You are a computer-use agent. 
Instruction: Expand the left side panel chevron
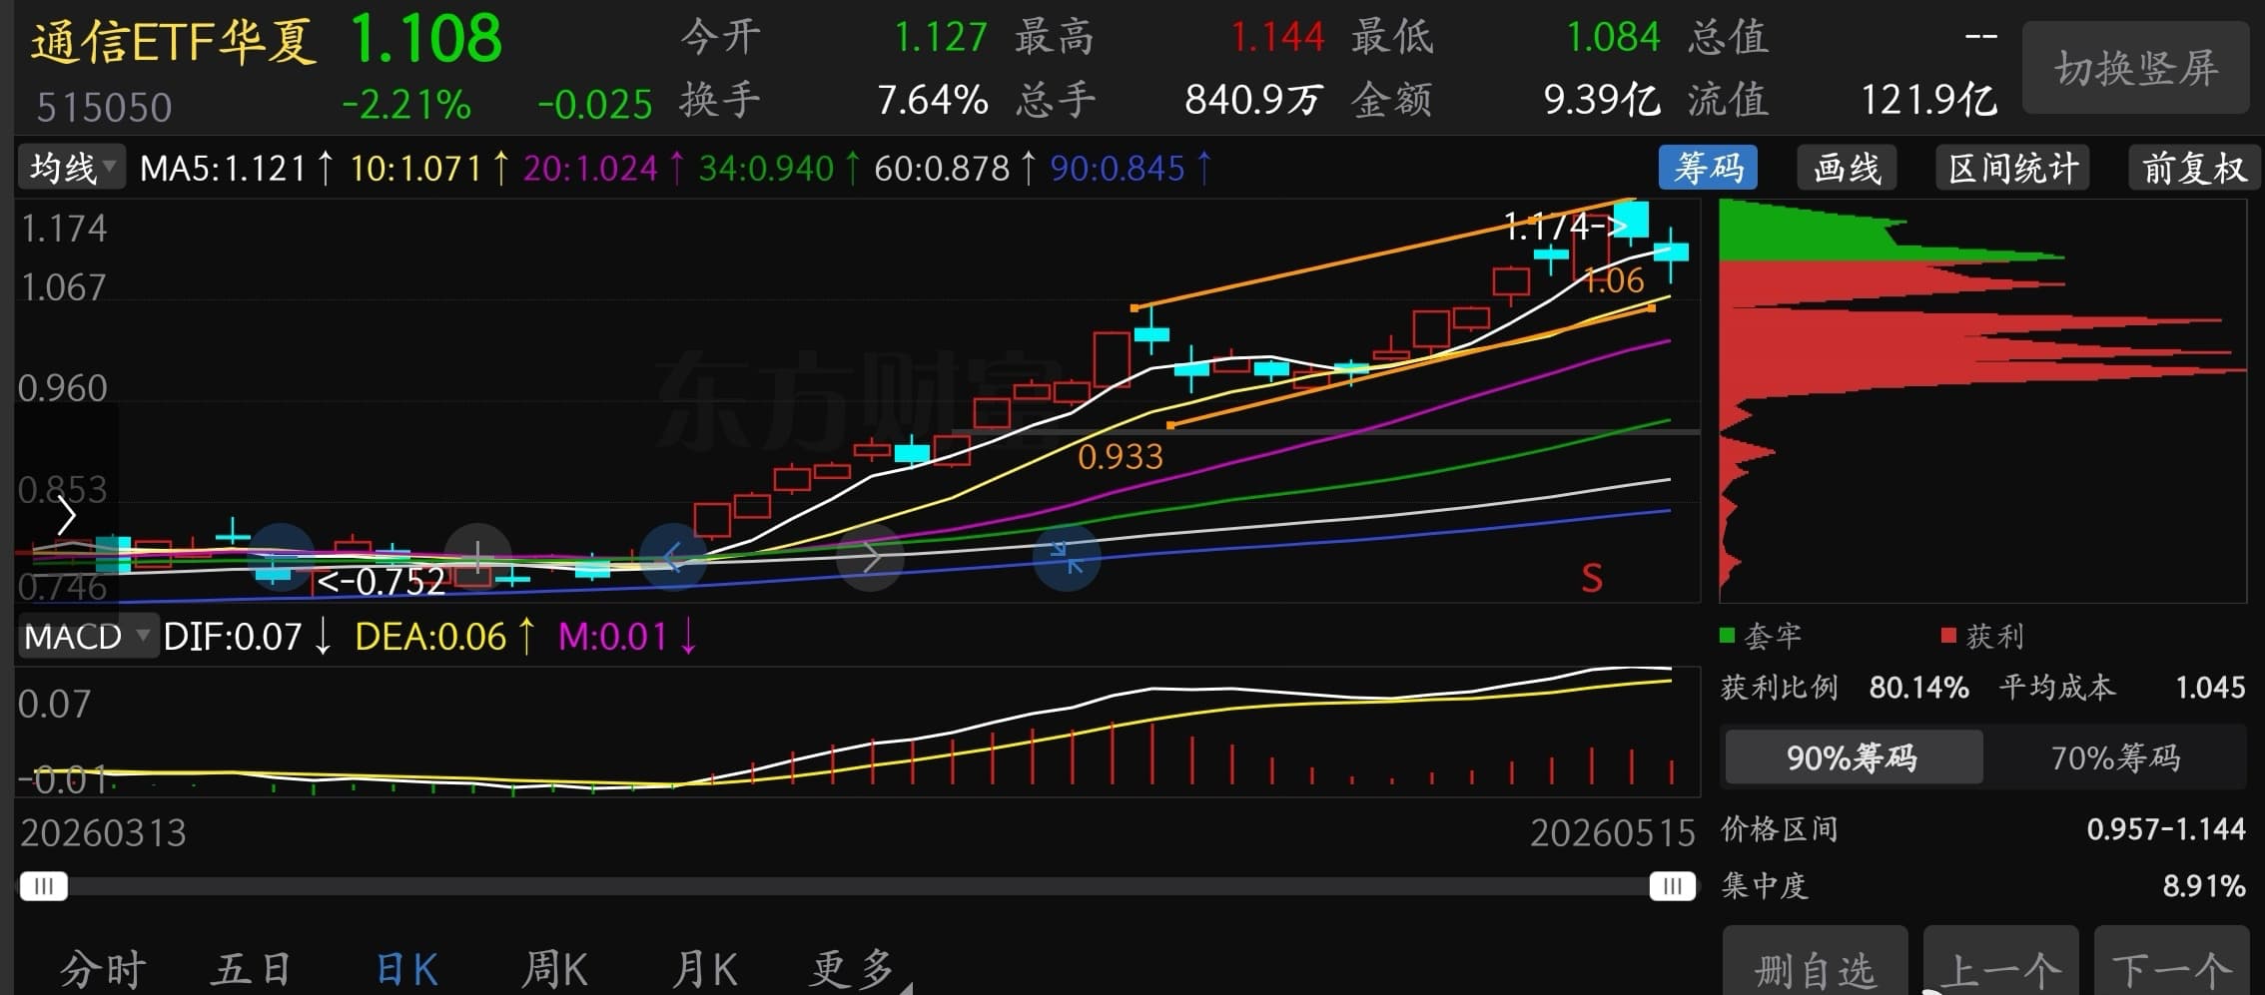(x=66, y=516)
